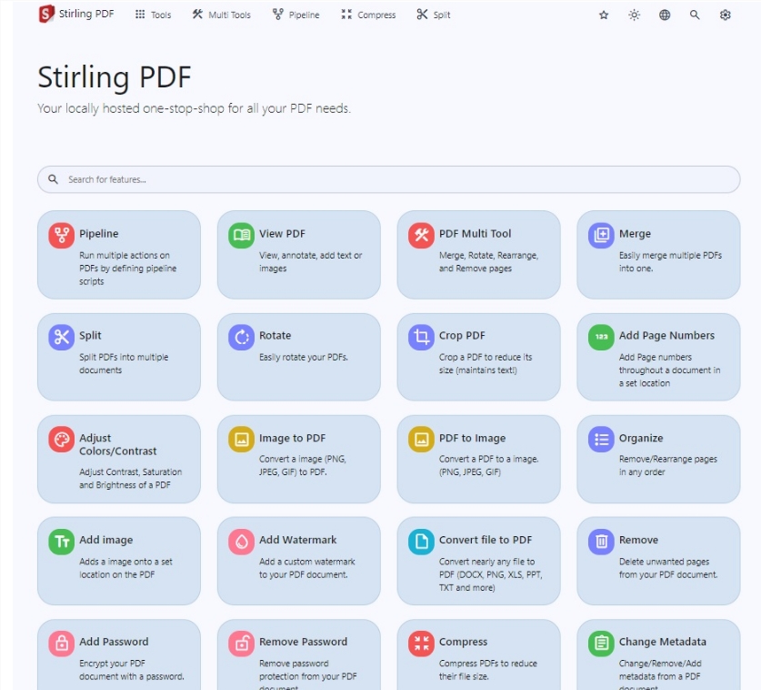Click the Add image green icon
The height and width of the screenshot is (690, 761).
(61, 542)
